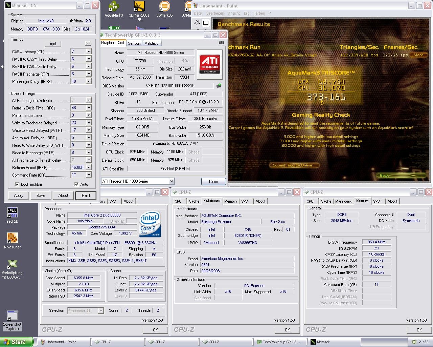The image size is (433, 347).
Task: Open the RAS# Precharge (tRP) dropdown
Action: (89, 74)
